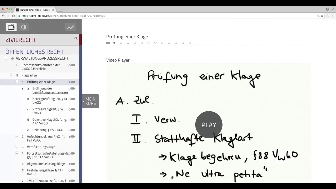Close the 'Prüfung einer Klage' browser tab
This screenshot has width=336, height=189.
tap(53, 10)
